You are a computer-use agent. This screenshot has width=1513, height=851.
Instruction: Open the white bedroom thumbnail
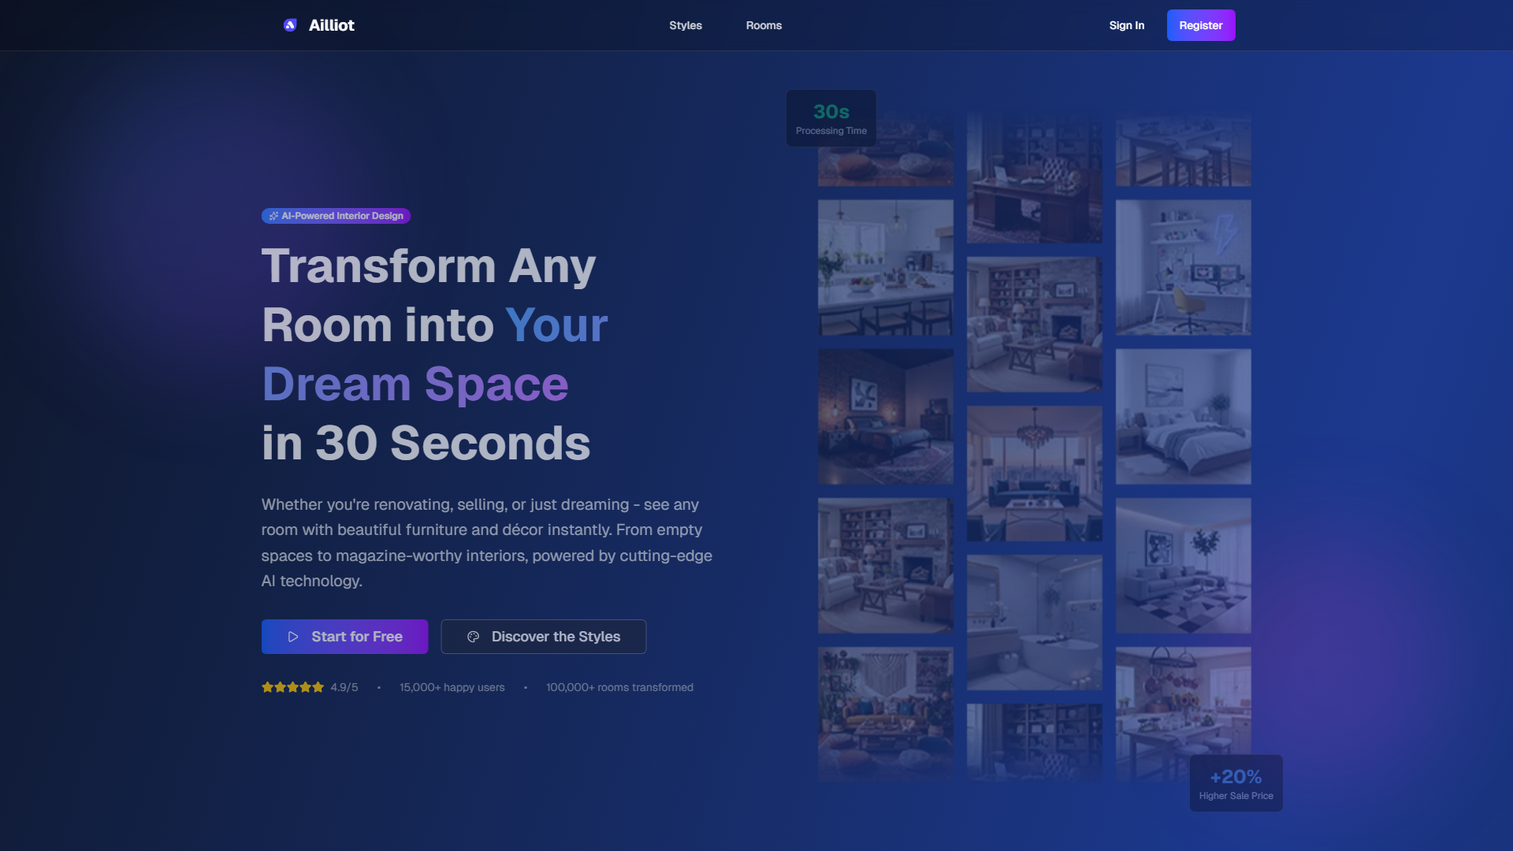click(1183, 416)
